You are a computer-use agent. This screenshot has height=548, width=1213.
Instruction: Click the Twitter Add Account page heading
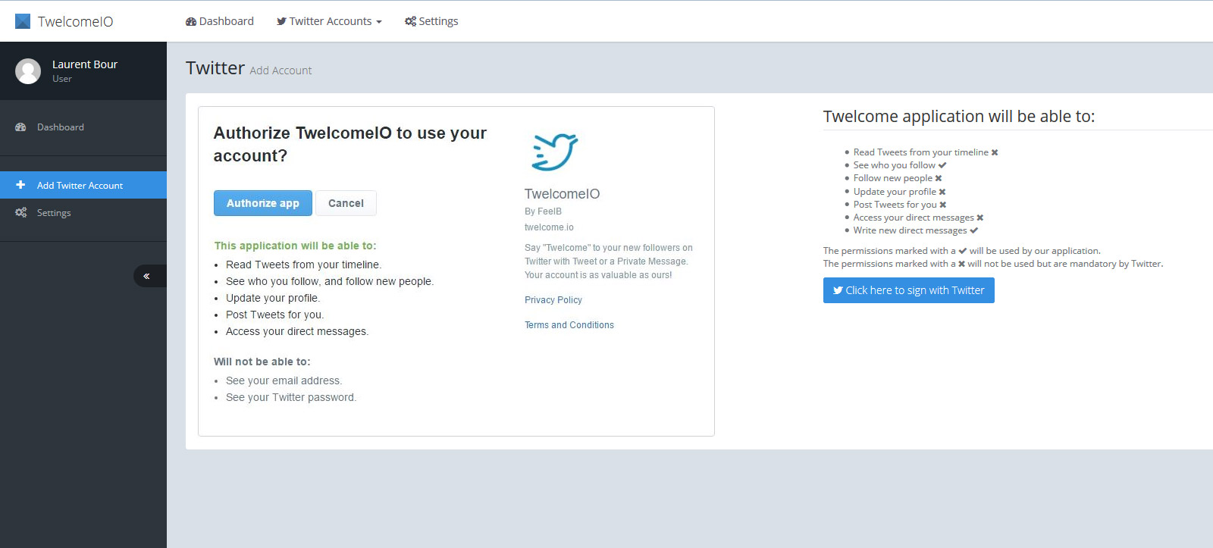[249, 68]
